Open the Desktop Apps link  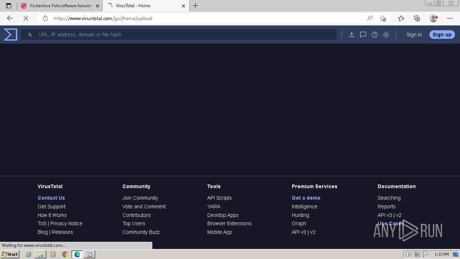[x=223, y=215]
